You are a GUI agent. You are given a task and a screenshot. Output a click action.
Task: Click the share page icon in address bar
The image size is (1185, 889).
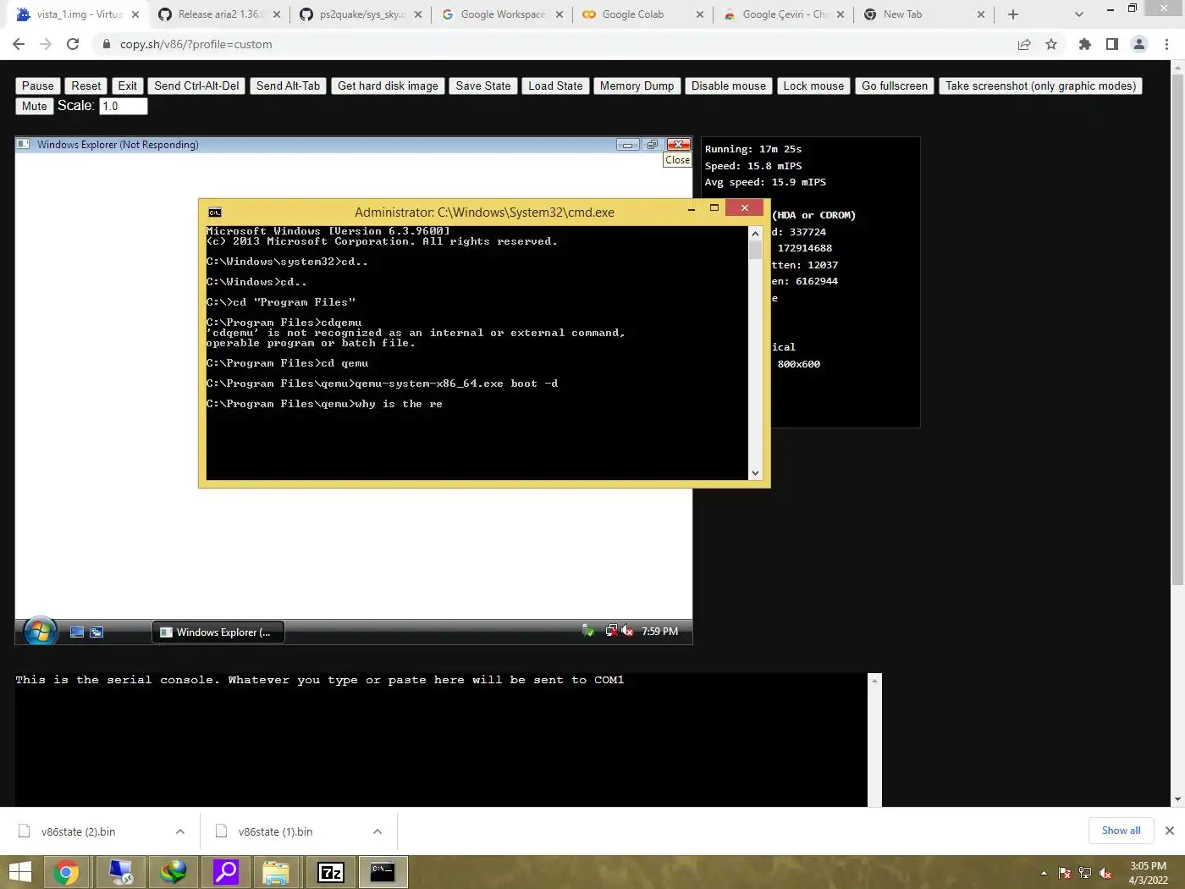[x=1024, y=44]
